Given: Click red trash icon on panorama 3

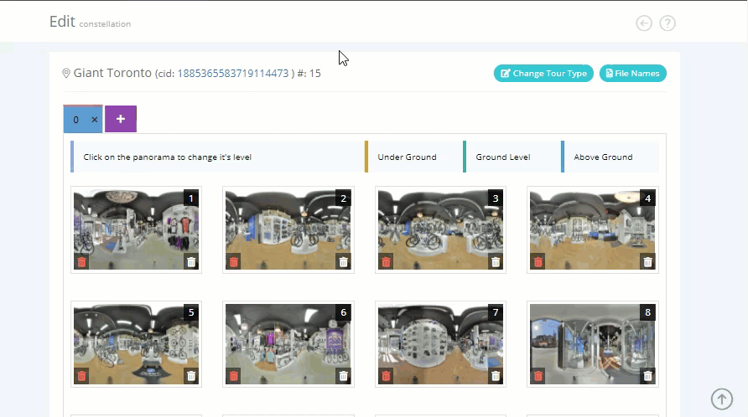Looking at the screenshot, I should 386,262.
